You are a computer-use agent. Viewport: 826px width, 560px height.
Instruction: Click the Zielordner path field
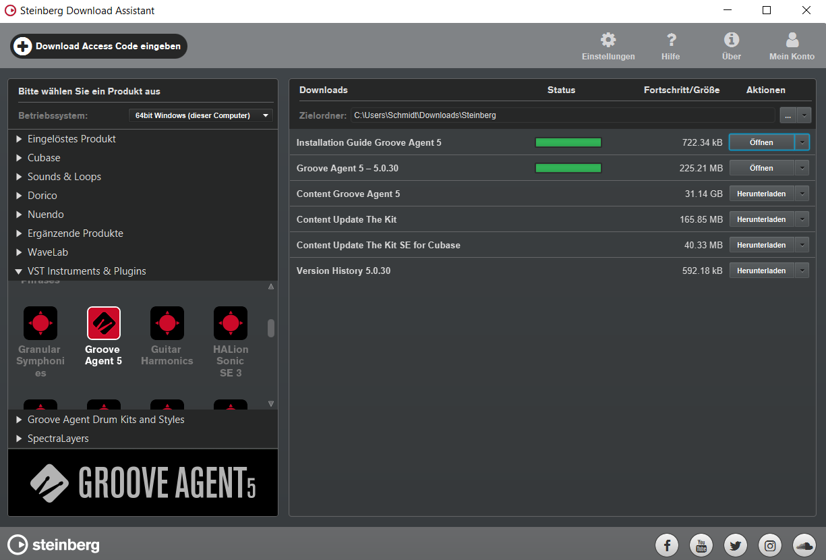562,115
